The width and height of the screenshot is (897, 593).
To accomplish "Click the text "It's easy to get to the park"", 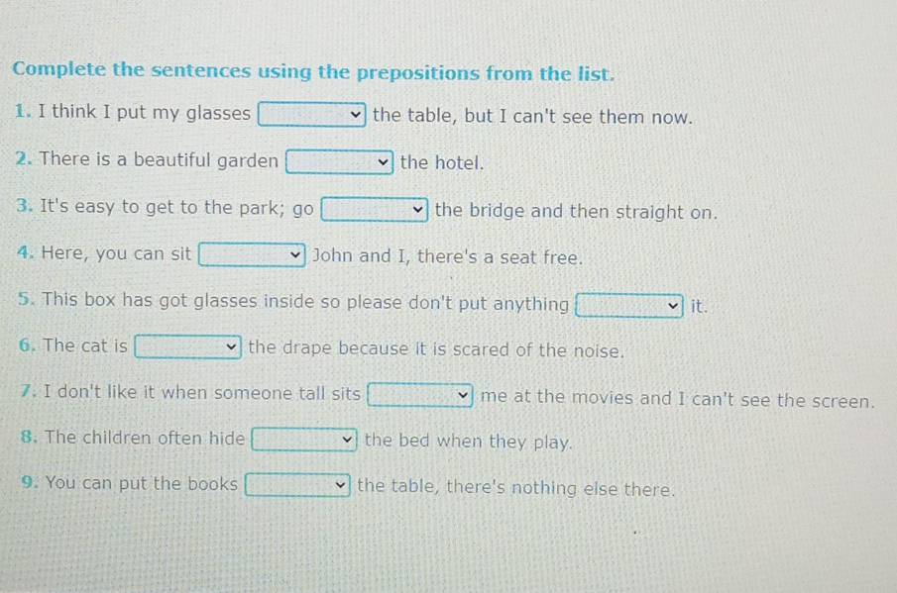I will (164, 208).
